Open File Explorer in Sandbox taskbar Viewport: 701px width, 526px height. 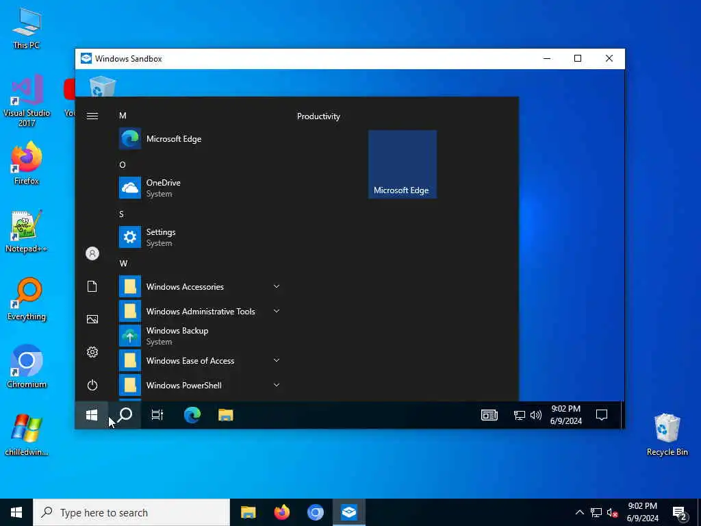[x=226, y=415]
